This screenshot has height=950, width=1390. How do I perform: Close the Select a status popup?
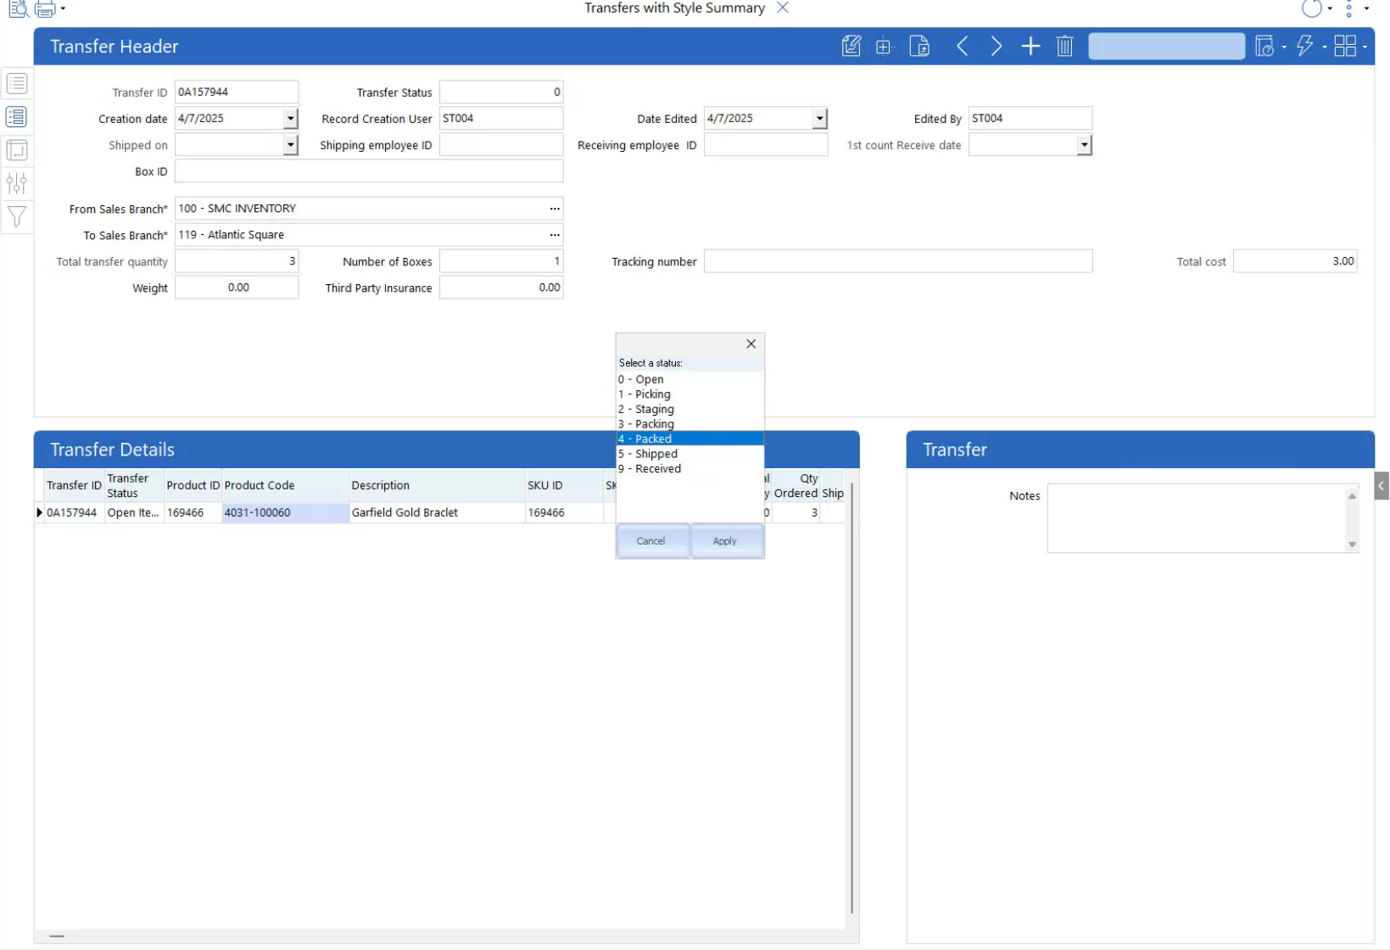pos(751,344)
